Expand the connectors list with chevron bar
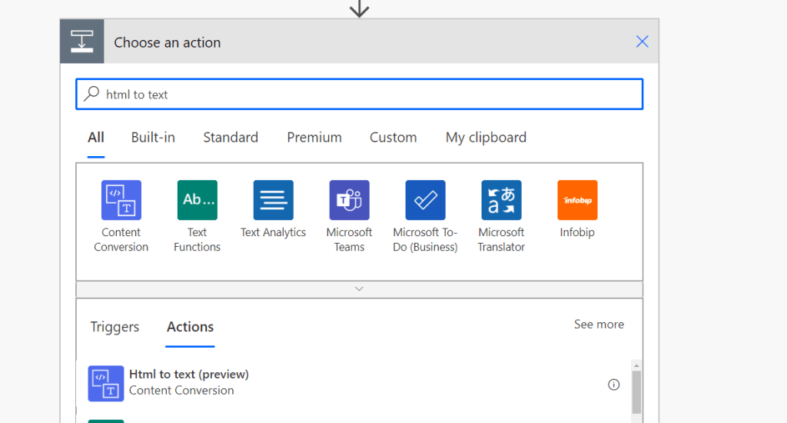The width and height of the screenshot is (787, 423). click(x=359, y=289)
